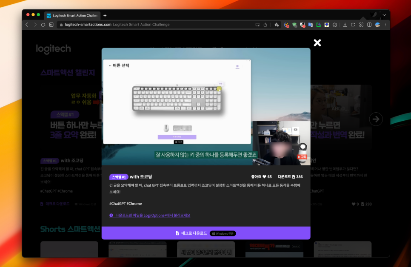Click the with 조코딩 title in the popup
The height and width of the screenshot is (267, 411).
pos(141,177)
